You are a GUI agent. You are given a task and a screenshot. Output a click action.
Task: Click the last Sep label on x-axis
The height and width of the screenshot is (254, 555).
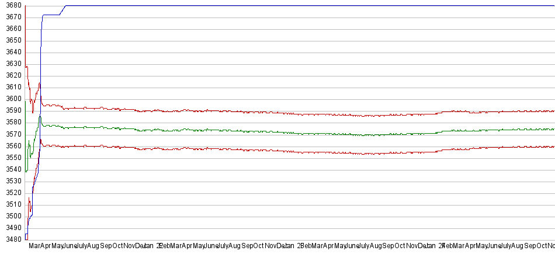point(532,247)
